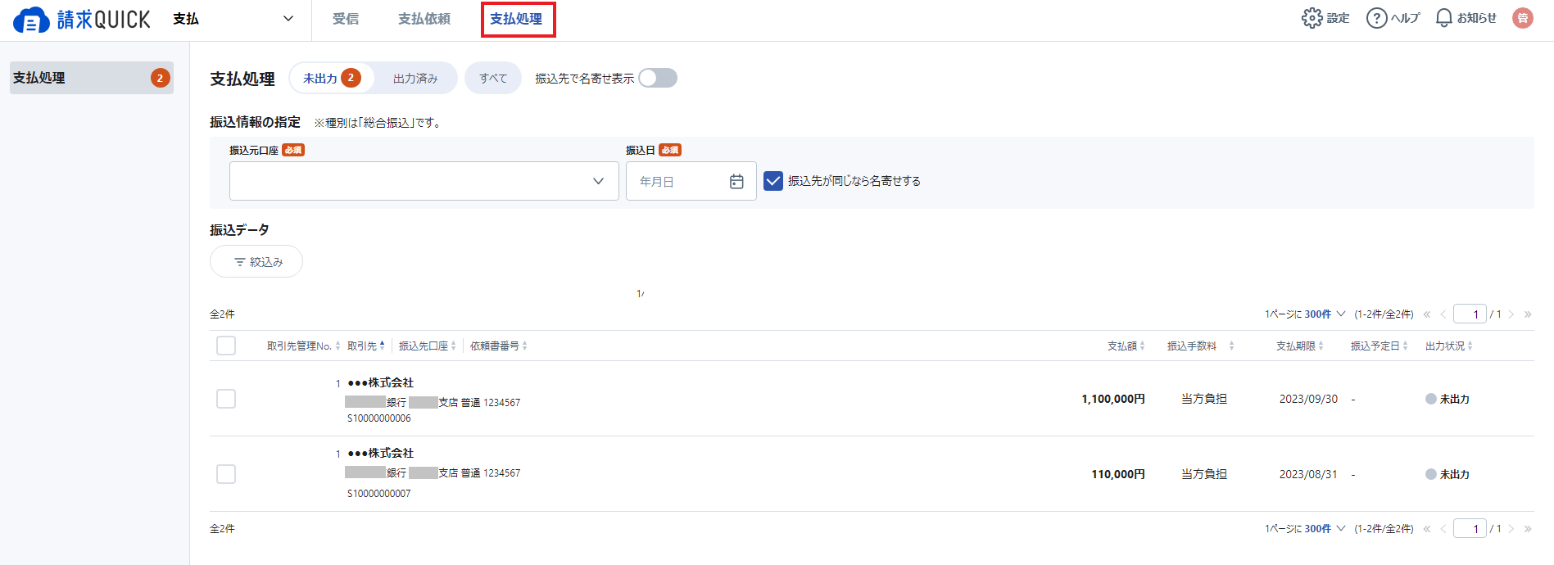Select row checkbox for 110,000円 payment

tap(226, 474)
